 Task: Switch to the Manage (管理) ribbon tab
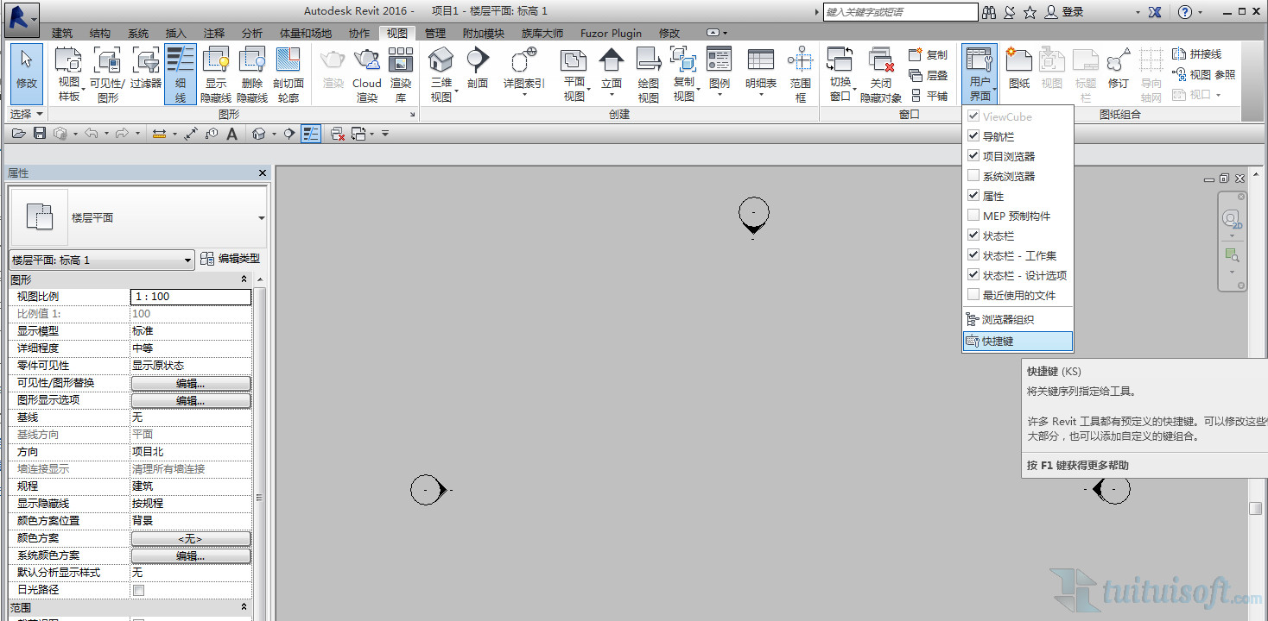(x=435, y=33)
